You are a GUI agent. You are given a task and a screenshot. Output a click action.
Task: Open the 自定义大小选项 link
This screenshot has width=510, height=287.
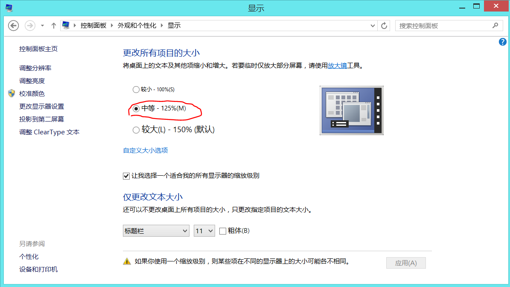pos(146,150)
